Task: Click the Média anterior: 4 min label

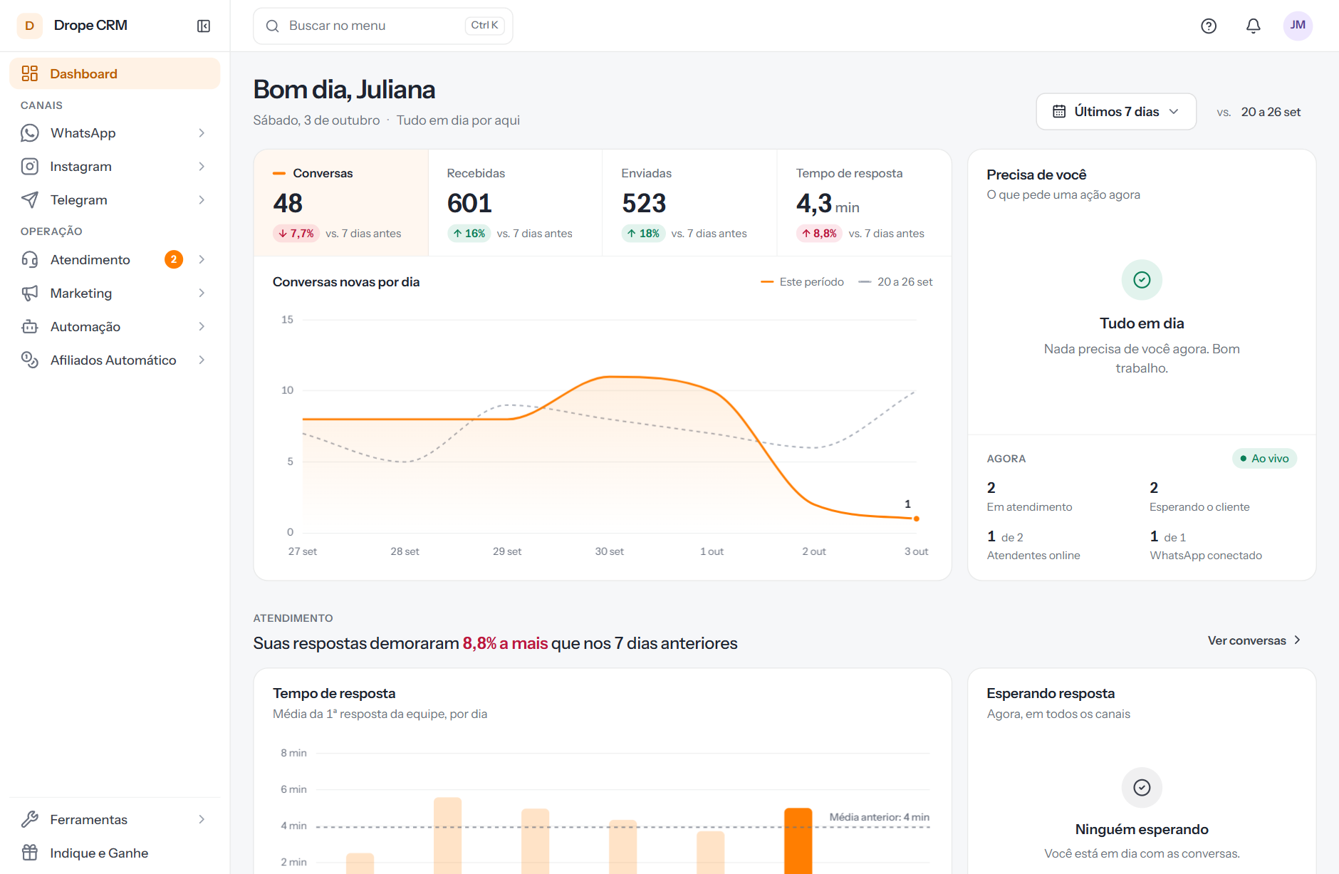Action: [x=880, y=817]
